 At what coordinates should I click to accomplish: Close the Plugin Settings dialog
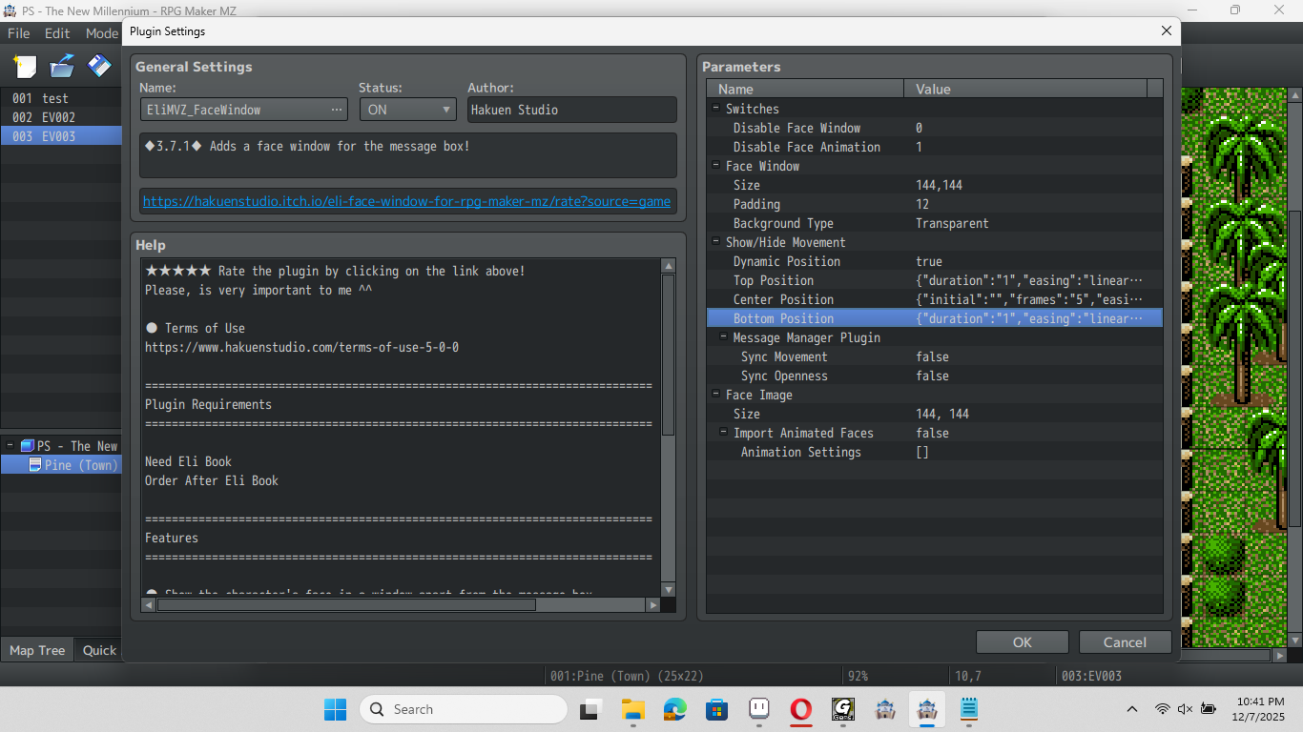coord(1166,31)
